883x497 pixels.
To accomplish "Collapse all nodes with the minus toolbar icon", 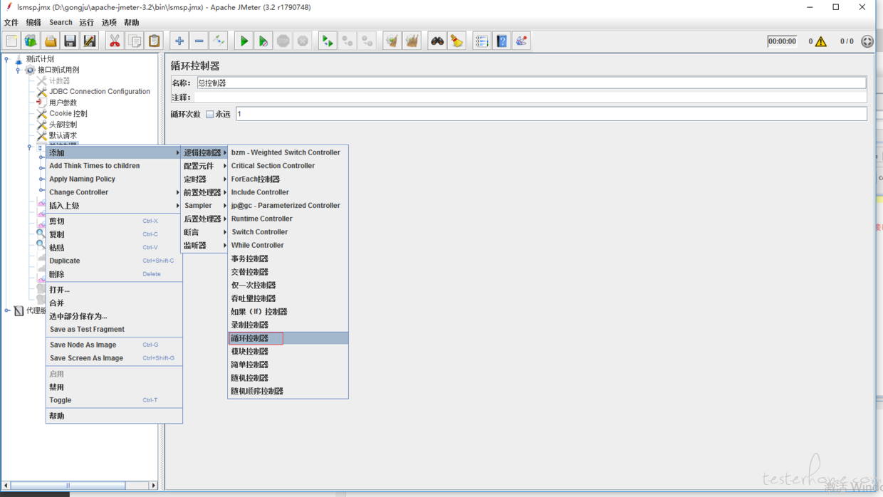I will click(x=199, y=41).
